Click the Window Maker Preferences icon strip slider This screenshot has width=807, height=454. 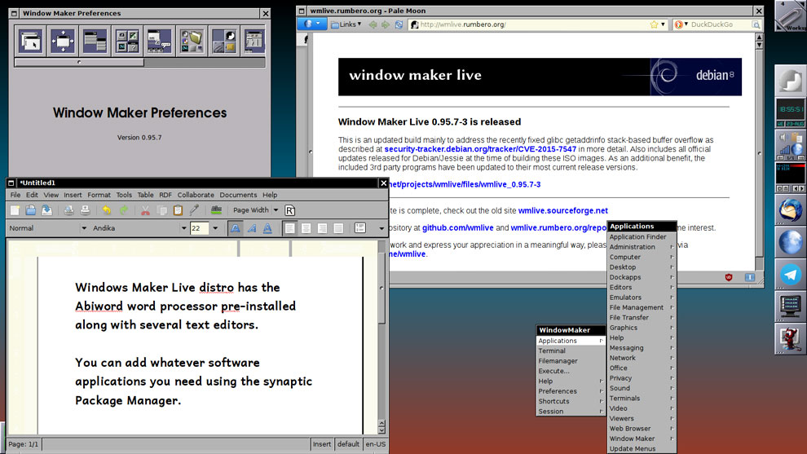point(79,62)
